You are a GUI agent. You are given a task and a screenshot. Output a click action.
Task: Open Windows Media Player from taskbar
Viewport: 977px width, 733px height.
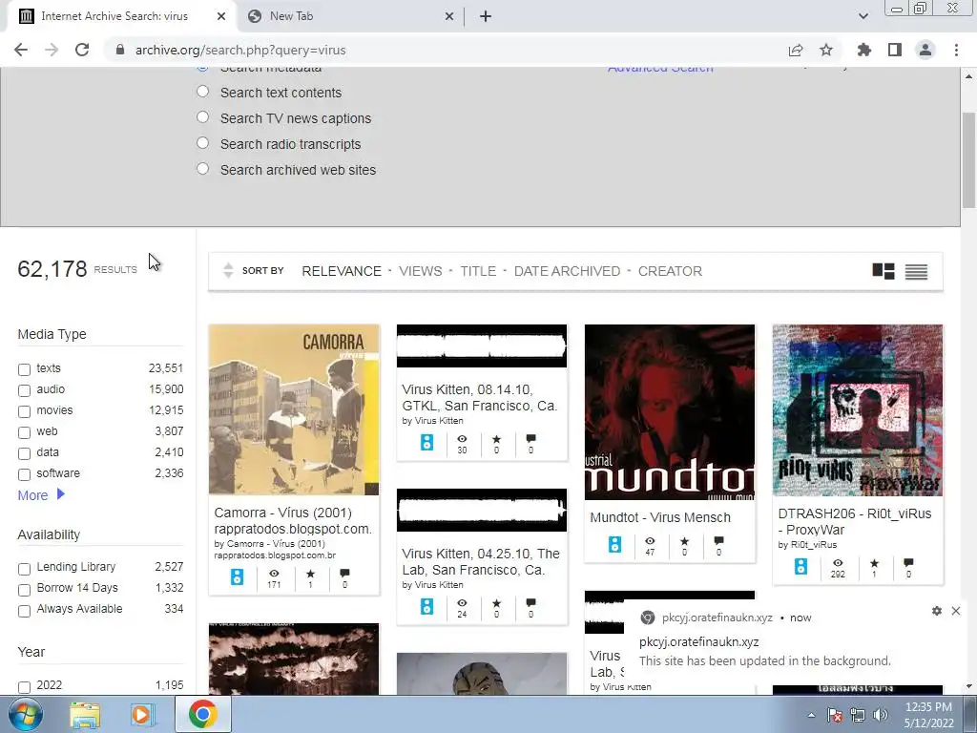coord(141,714)
